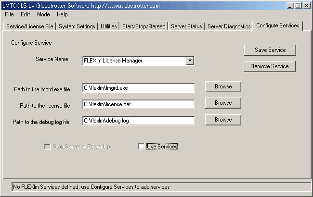Browse for the lmgrd.exe file
Image resolution: width=313 pixels, height=197 pixels.
coord(223,86)
